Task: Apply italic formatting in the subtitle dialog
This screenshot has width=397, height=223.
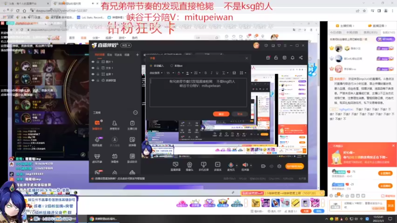Action: tap(211, 73)
